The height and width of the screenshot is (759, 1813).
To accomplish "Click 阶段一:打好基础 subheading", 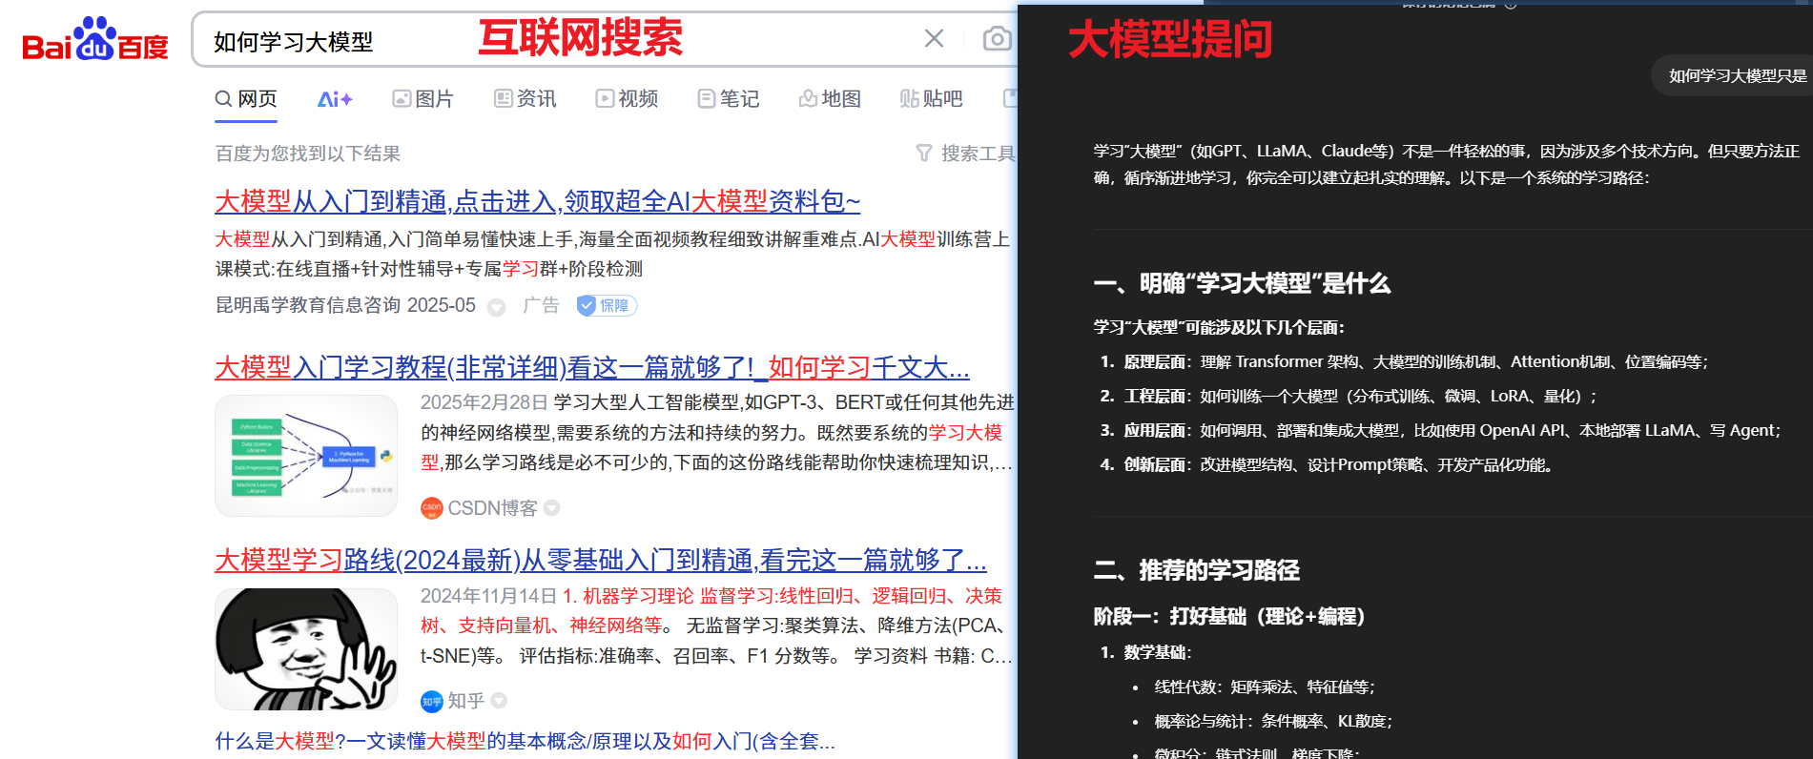I will (1229, 617).
